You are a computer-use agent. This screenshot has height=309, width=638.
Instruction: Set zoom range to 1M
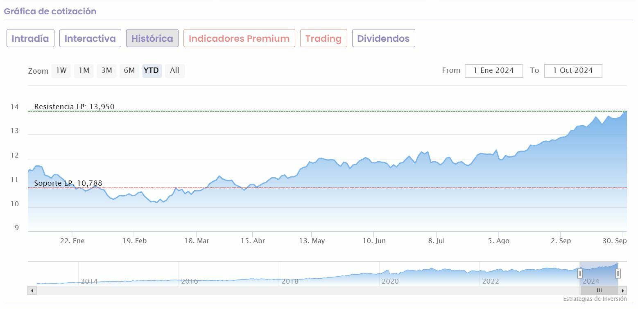click(x=84, y=70)
